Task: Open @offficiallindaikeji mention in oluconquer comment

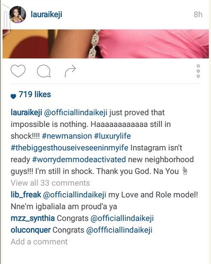Action: point(119,230)
